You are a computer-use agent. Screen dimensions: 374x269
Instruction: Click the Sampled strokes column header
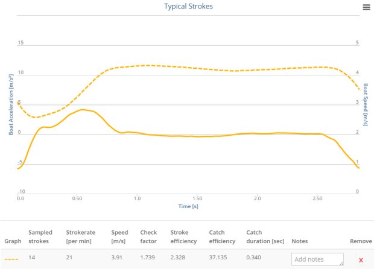[x=40, y=236]
